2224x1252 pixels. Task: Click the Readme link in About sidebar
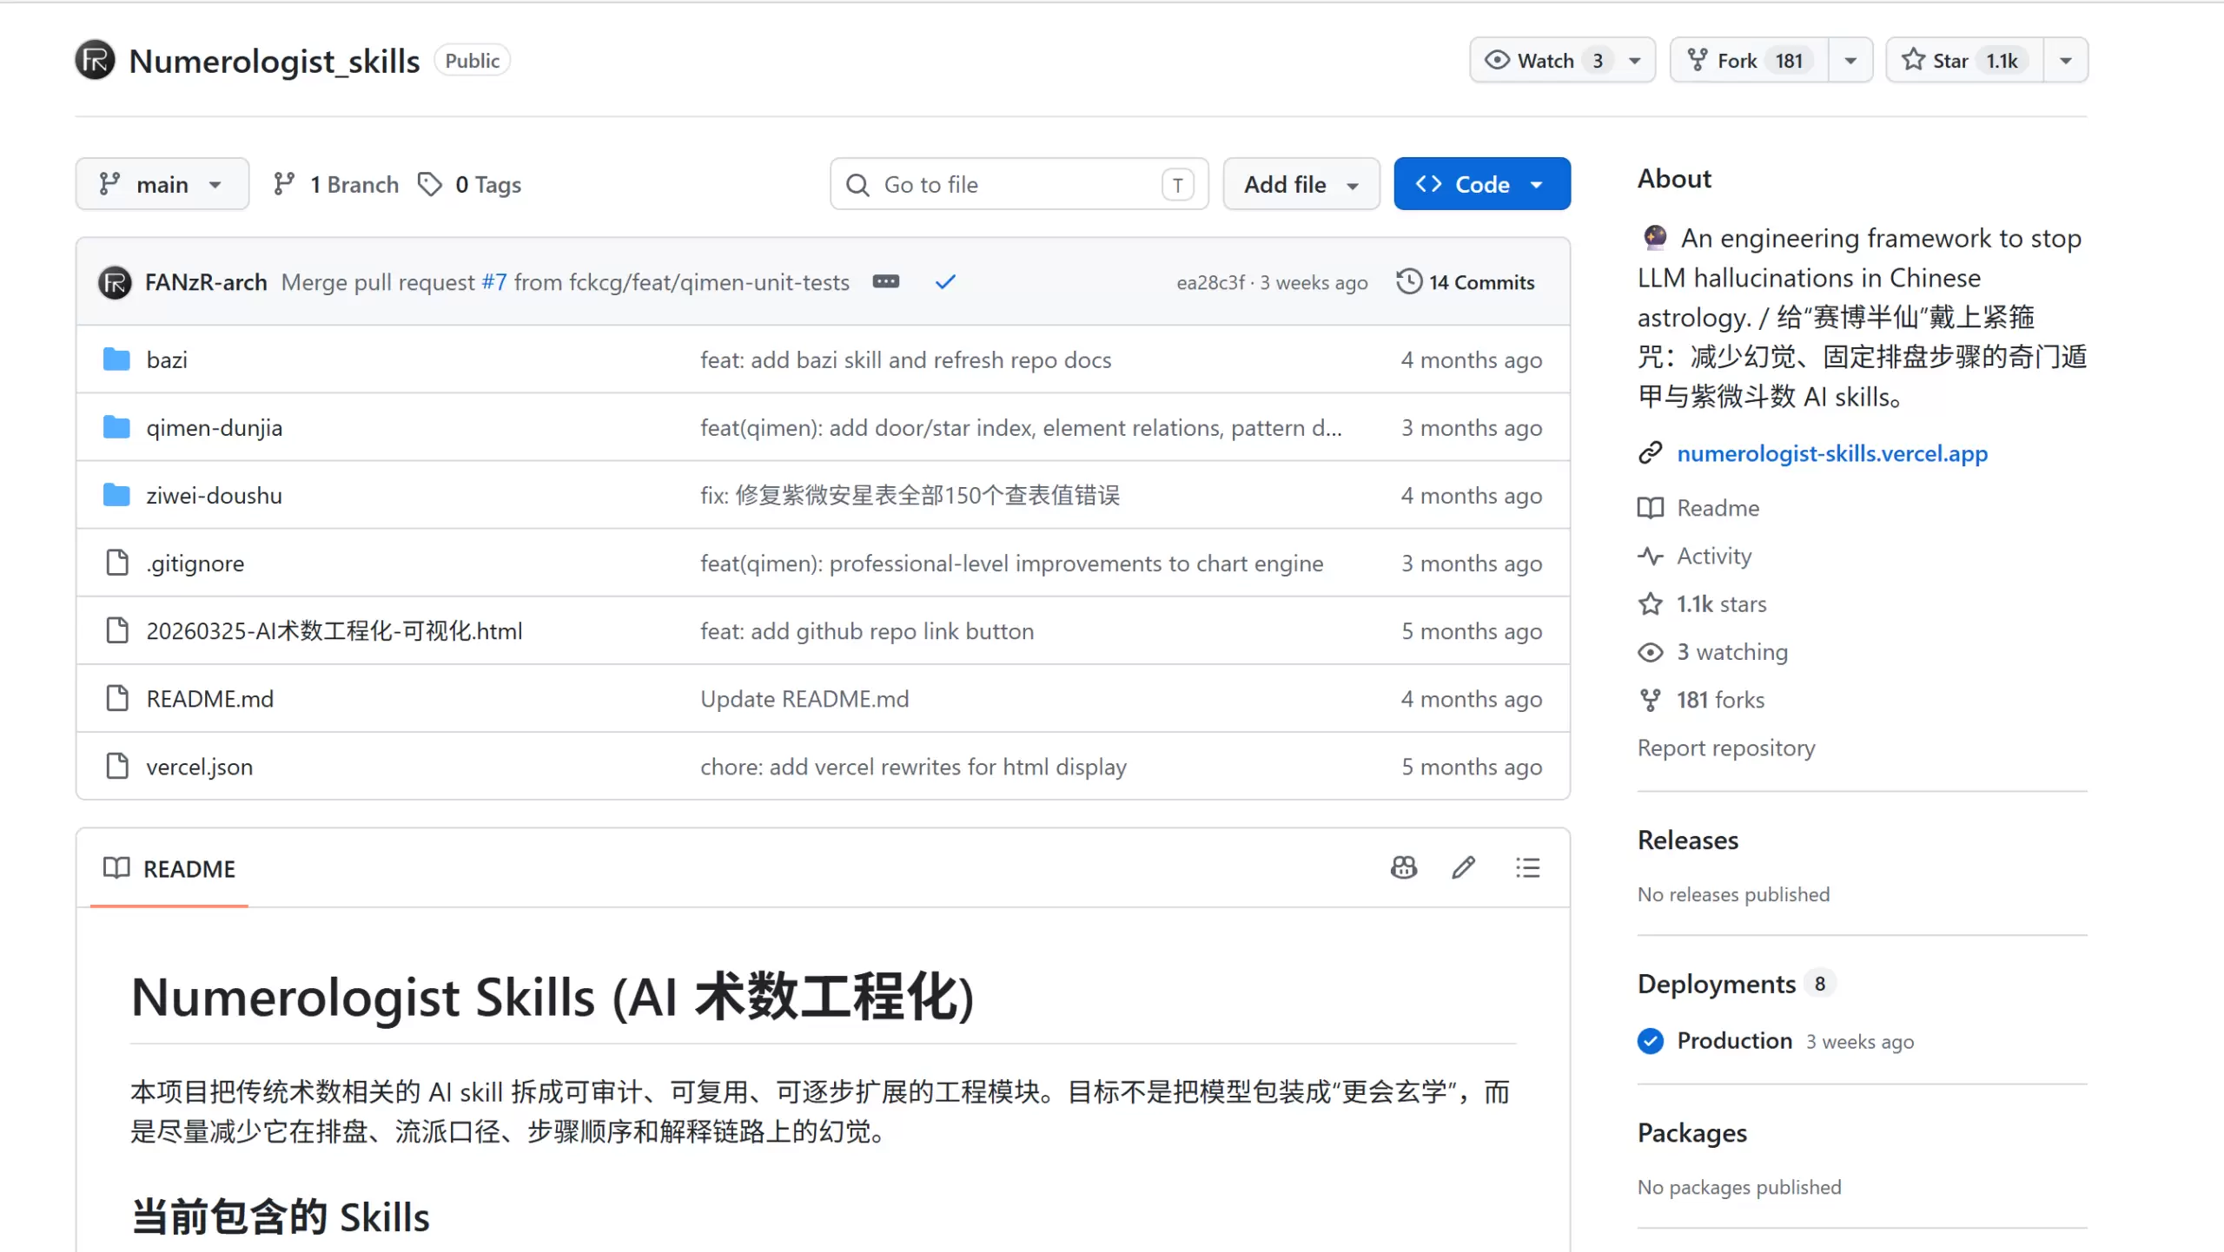pos(1718,508)
